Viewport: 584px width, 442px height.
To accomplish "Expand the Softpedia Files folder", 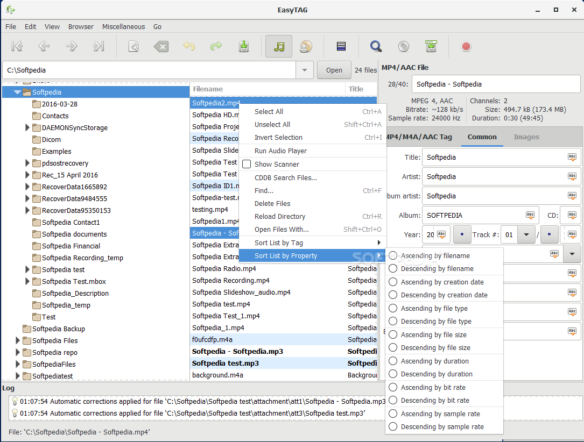I will point(18,340).
